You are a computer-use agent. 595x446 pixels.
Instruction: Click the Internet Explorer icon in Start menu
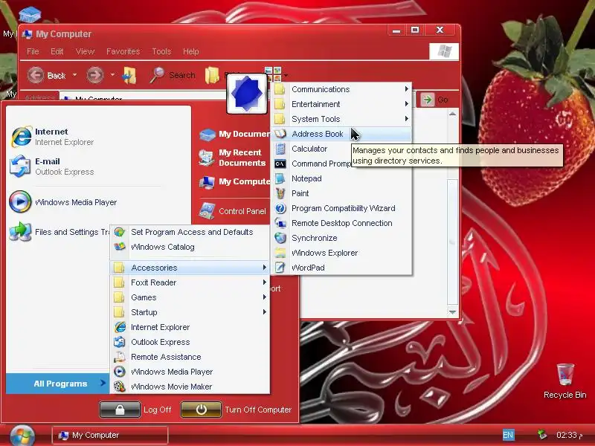point(21,137)
